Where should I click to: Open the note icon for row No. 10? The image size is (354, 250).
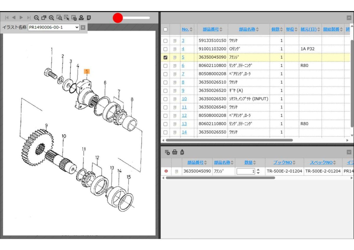click(175, 99)
